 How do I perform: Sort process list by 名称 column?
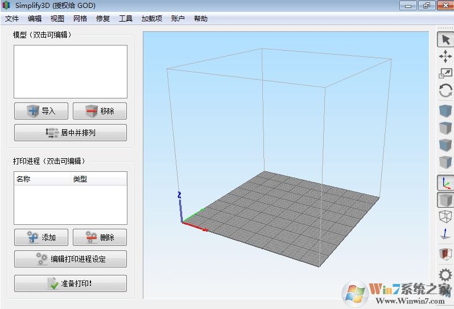42,179
